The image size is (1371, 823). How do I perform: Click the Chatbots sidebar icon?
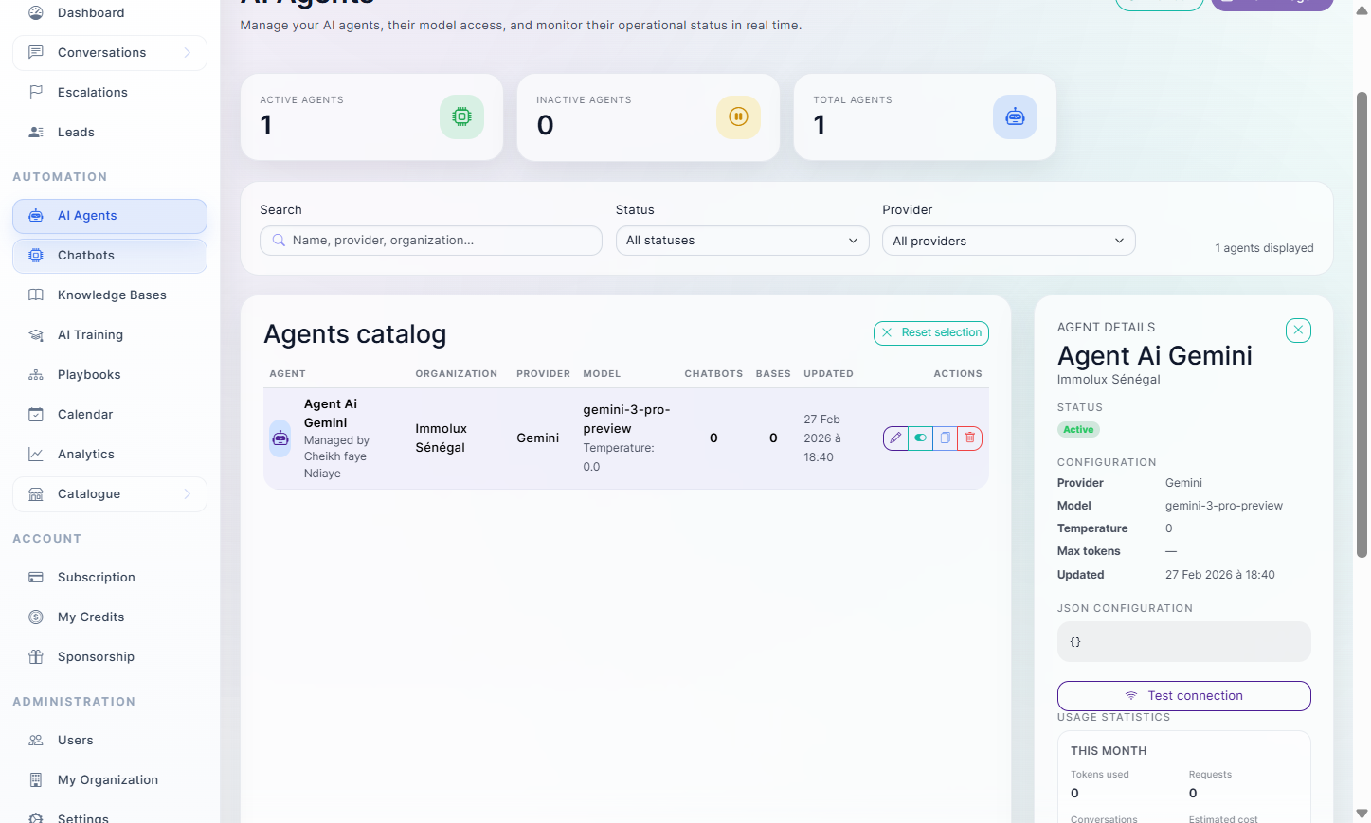[36, 256]
